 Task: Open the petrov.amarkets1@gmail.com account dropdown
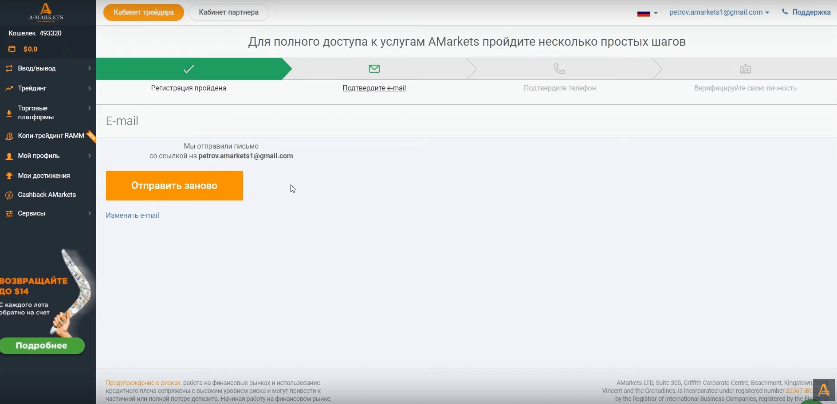click(719, 12)
